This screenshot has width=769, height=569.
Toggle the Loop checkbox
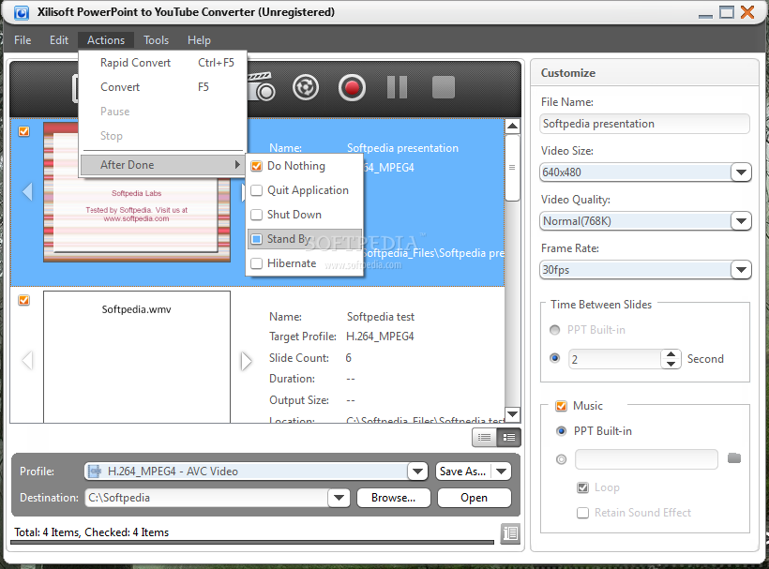point(582,487)
